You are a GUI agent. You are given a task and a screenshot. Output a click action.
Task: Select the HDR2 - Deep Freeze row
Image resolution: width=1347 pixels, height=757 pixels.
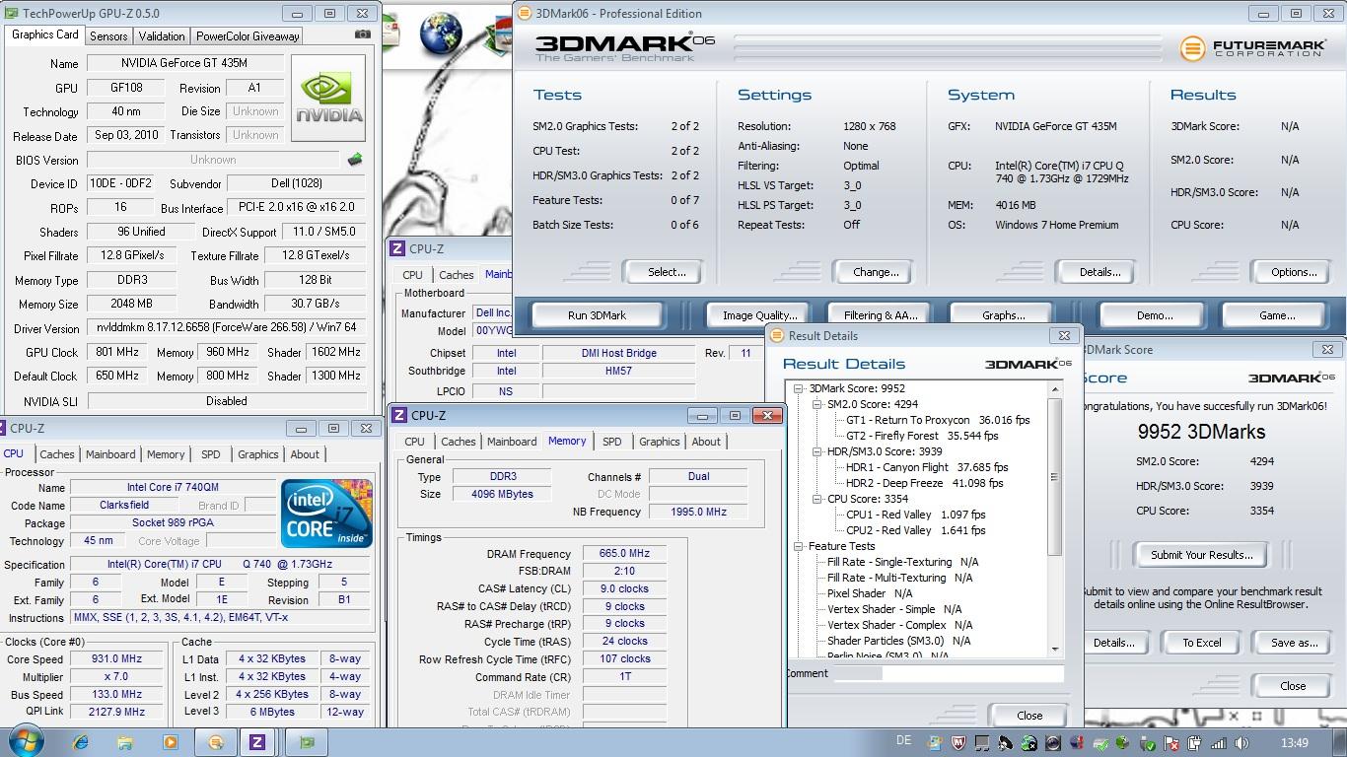pos(924,483)
